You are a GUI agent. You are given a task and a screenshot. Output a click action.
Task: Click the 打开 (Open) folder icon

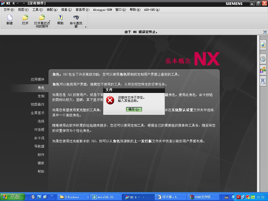25,18
